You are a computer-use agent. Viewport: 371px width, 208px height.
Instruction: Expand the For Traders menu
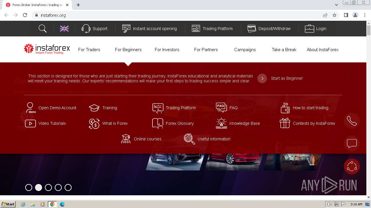(x=89, y=50)
